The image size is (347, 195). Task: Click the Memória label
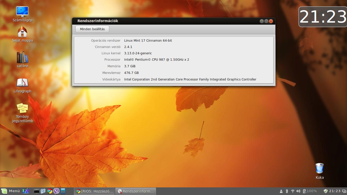click(114, 66)
